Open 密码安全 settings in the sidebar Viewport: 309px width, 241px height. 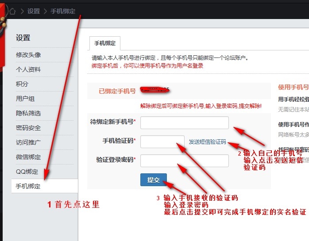[28, 128]
